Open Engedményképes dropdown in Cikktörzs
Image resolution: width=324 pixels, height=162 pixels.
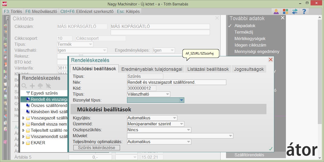pos(172,50)
